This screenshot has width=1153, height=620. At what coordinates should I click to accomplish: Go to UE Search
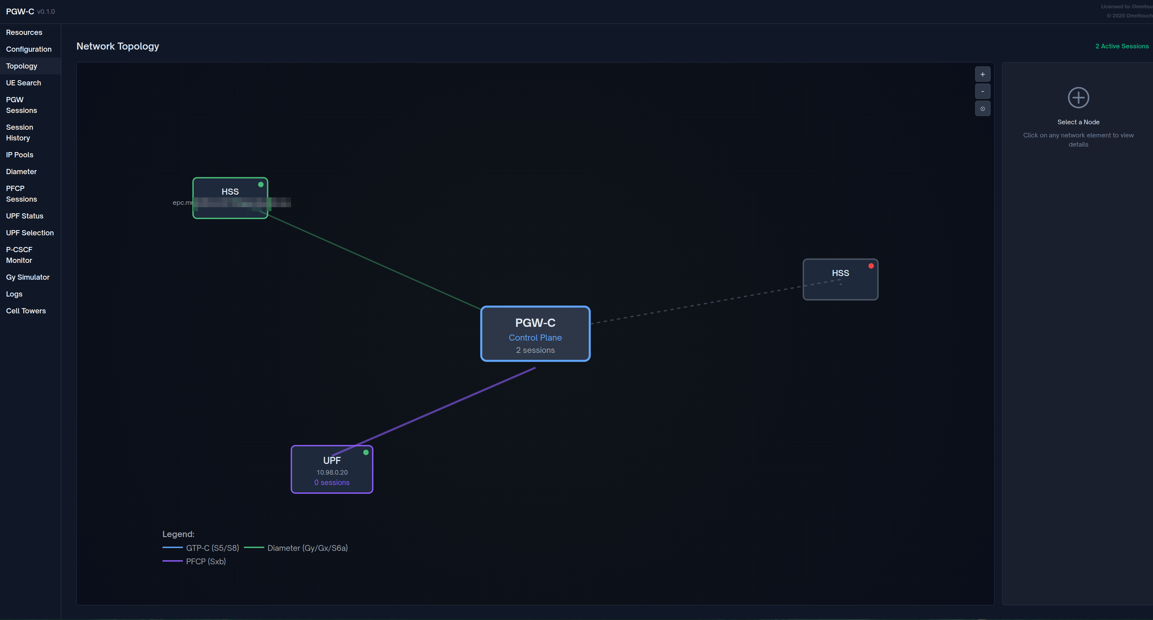tap(23, 83)
